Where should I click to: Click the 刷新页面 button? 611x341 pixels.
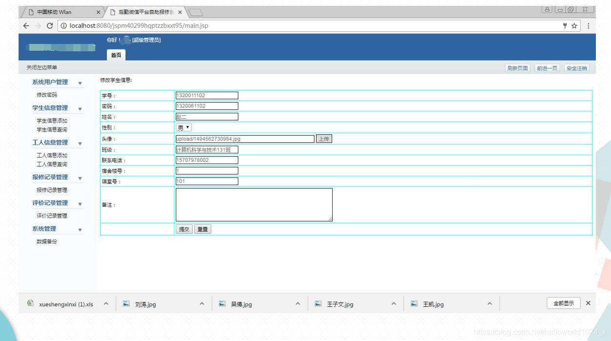click(517, 68)
